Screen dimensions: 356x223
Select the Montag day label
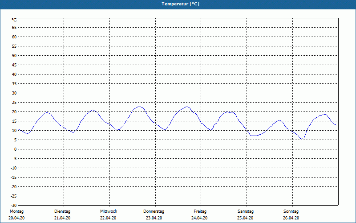click(x=16, y=211)
